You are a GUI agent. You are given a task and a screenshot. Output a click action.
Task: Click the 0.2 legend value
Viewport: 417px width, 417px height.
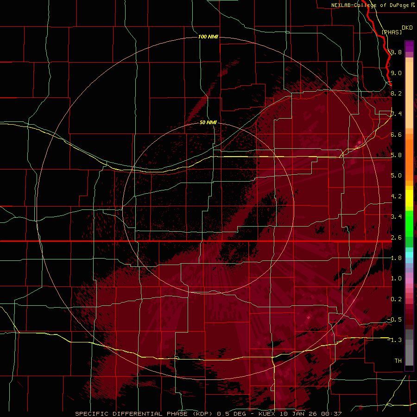396,299
